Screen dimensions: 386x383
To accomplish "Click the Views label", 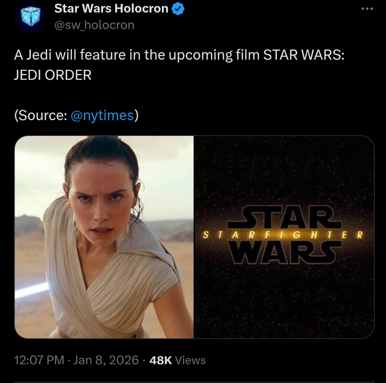I will pyautogui.click(x=190, y=360).
